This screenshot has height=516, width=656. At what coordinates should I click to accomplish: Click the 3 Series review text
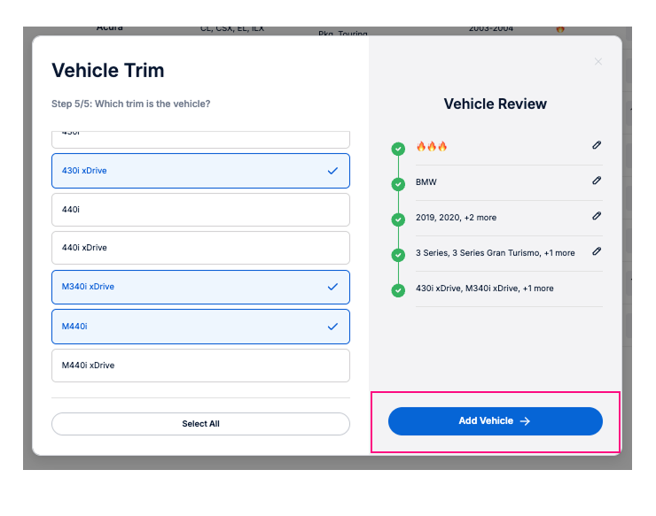tap(495, 253)
